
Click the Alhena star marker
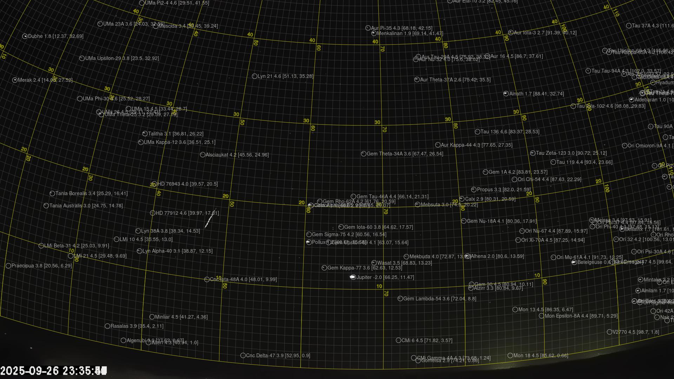(x=468, y=257)
